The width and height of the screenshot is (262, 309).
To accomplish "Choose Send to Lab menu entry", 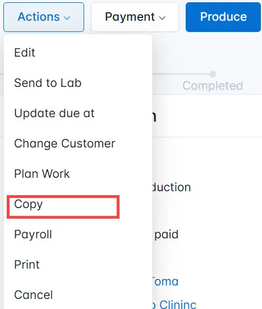I will 78,83.
